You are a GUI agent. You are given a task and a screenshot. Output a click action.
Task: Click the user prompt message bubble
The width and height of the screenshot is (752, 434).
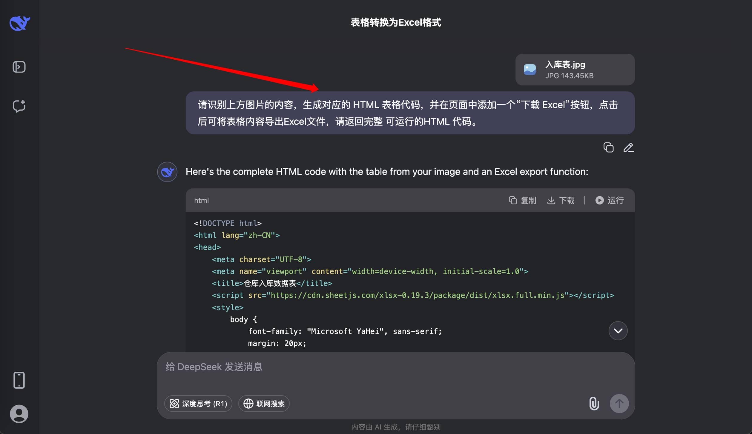pos(410,113)
